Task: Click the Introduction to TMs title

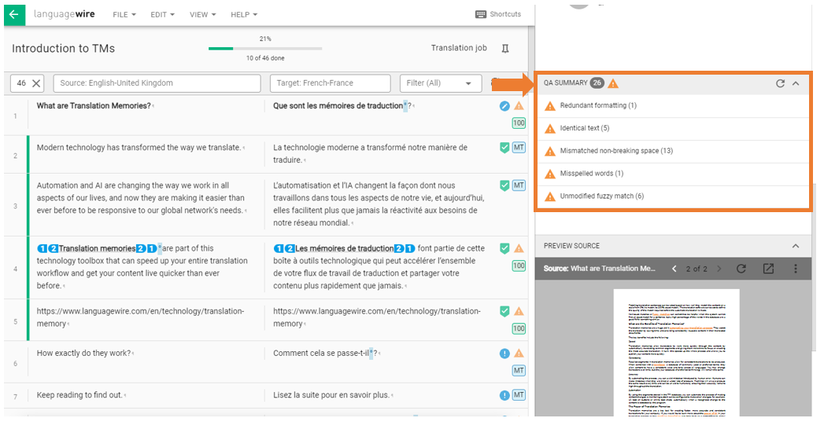Action: pos(64,48)
